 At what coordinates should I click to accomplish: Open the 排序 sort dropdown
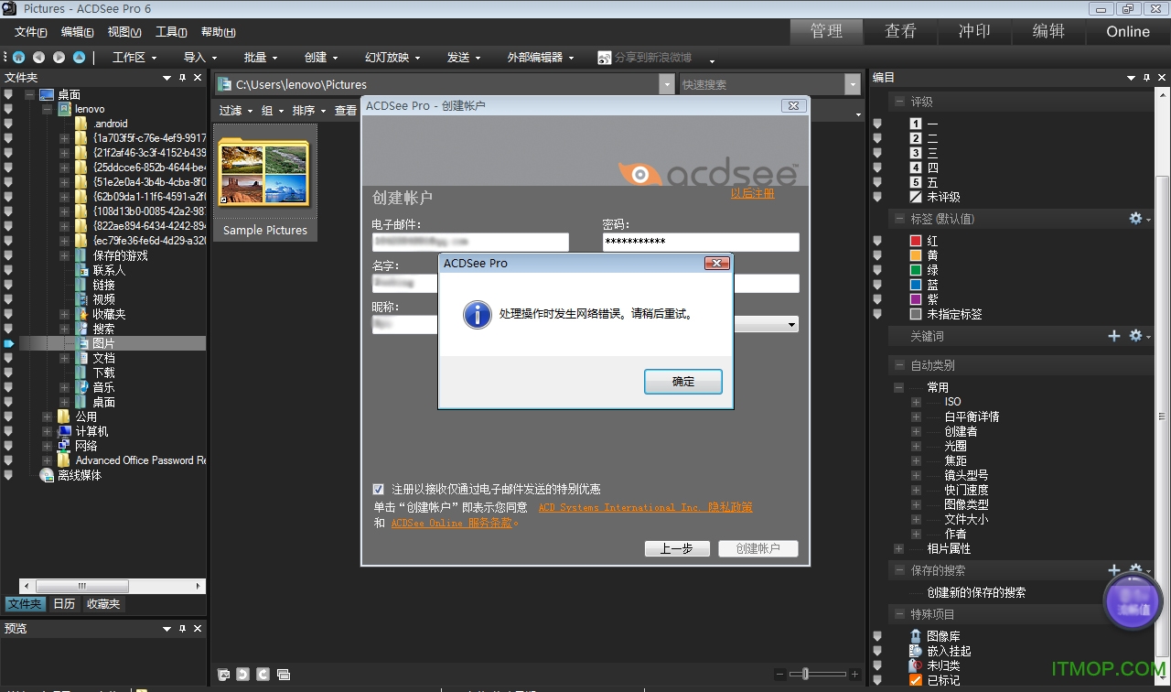(309, 111)
